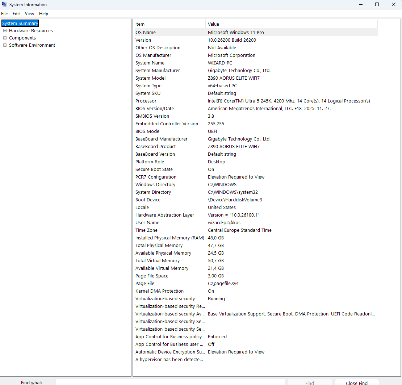Screen dimensions: 402x385
Task: Click the C:\pagefile.sys value
Action: click(x=223, y=284)
